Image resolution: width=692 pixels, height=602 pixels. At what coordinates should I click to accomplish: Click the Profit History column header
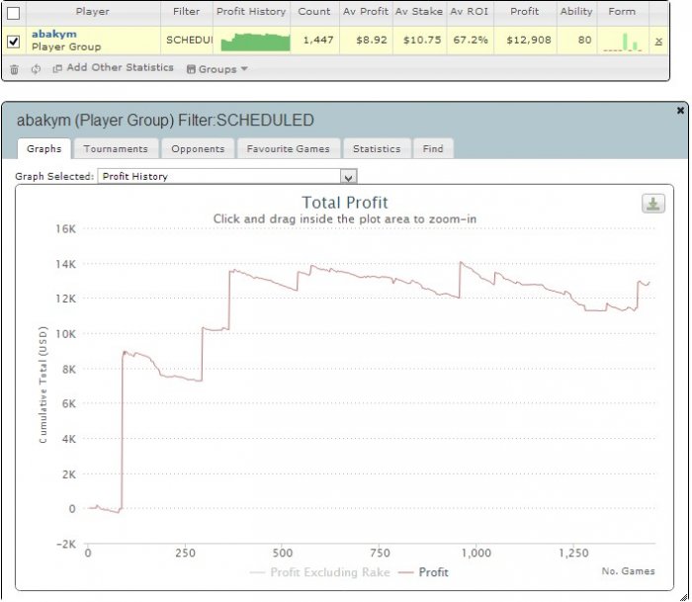(x=251, y=12)
